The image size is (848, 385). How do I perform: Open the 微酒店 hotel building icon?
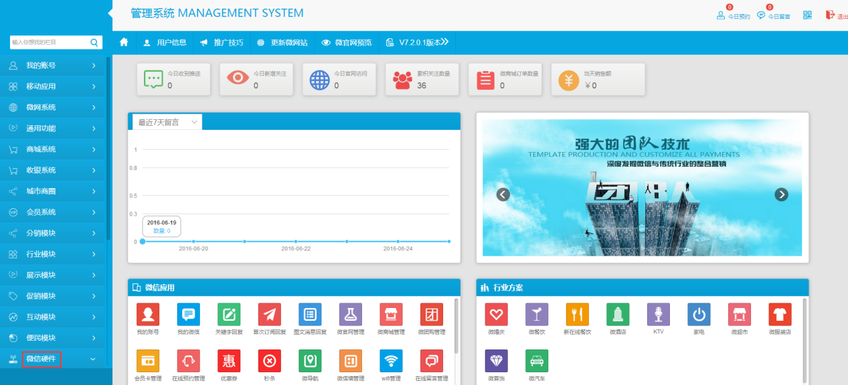pyautogui.click(x=618, y=315)
